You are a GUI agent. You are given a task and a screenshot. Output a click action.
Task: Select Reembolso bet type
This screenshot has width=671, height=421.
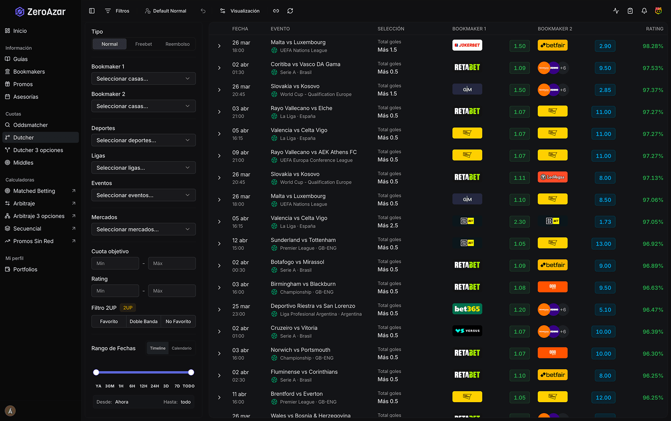177,44
